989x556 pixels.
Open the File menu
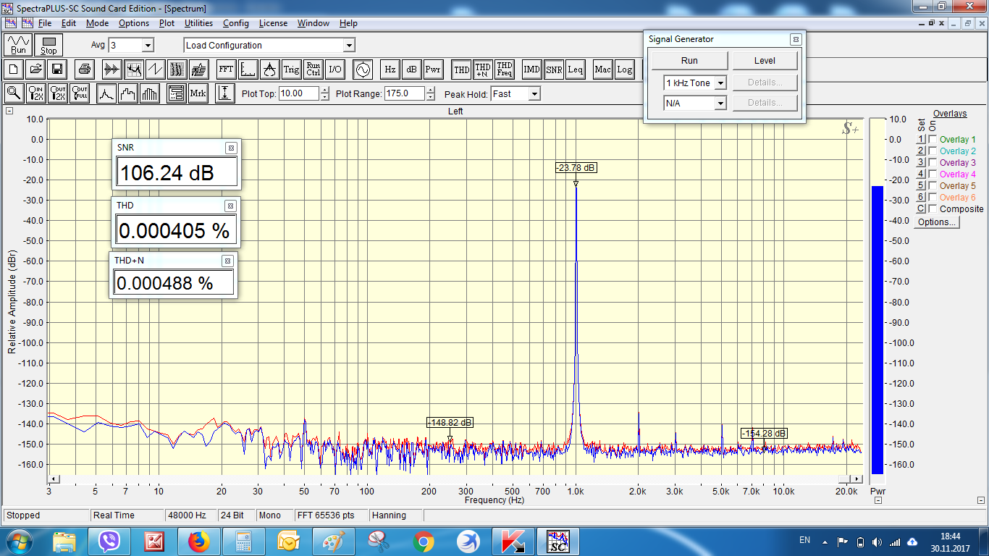(45, 23)
